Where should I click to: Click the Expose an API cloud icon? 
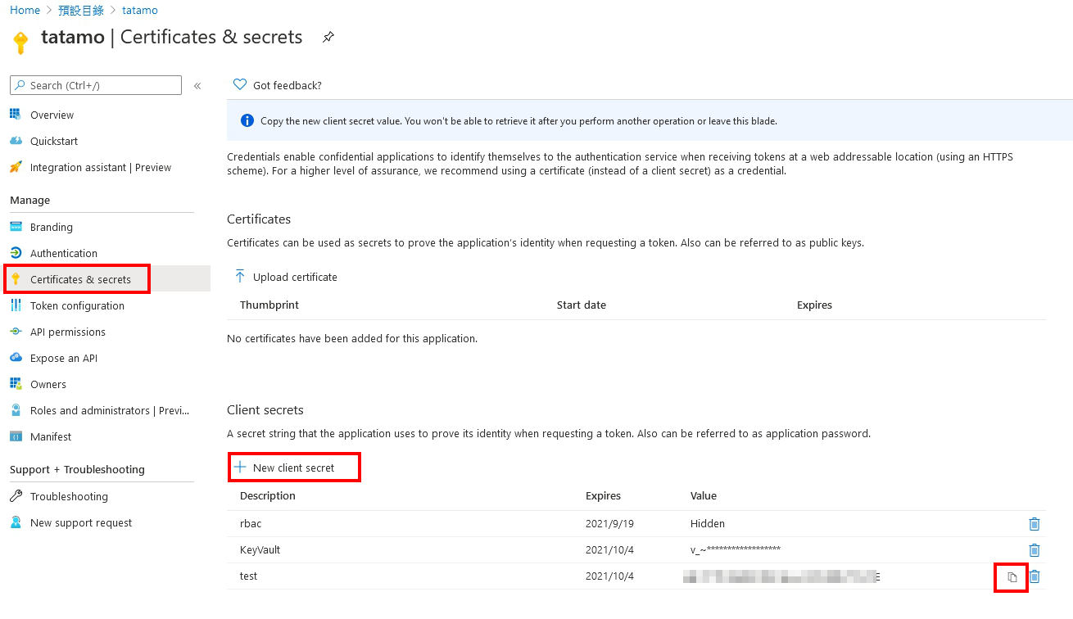point(16,358)
